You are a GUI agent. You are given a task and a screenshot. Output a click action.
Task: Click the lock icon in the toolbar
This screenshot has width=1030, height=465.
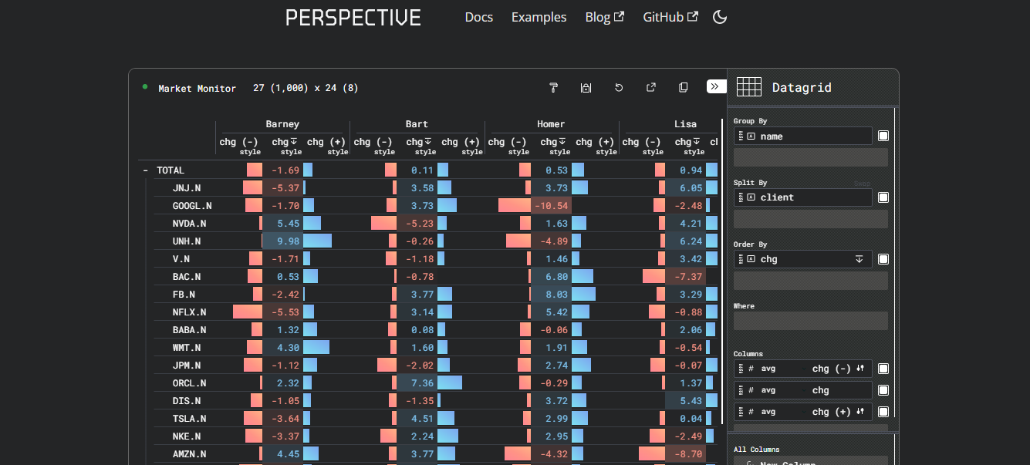click(586, 88)
